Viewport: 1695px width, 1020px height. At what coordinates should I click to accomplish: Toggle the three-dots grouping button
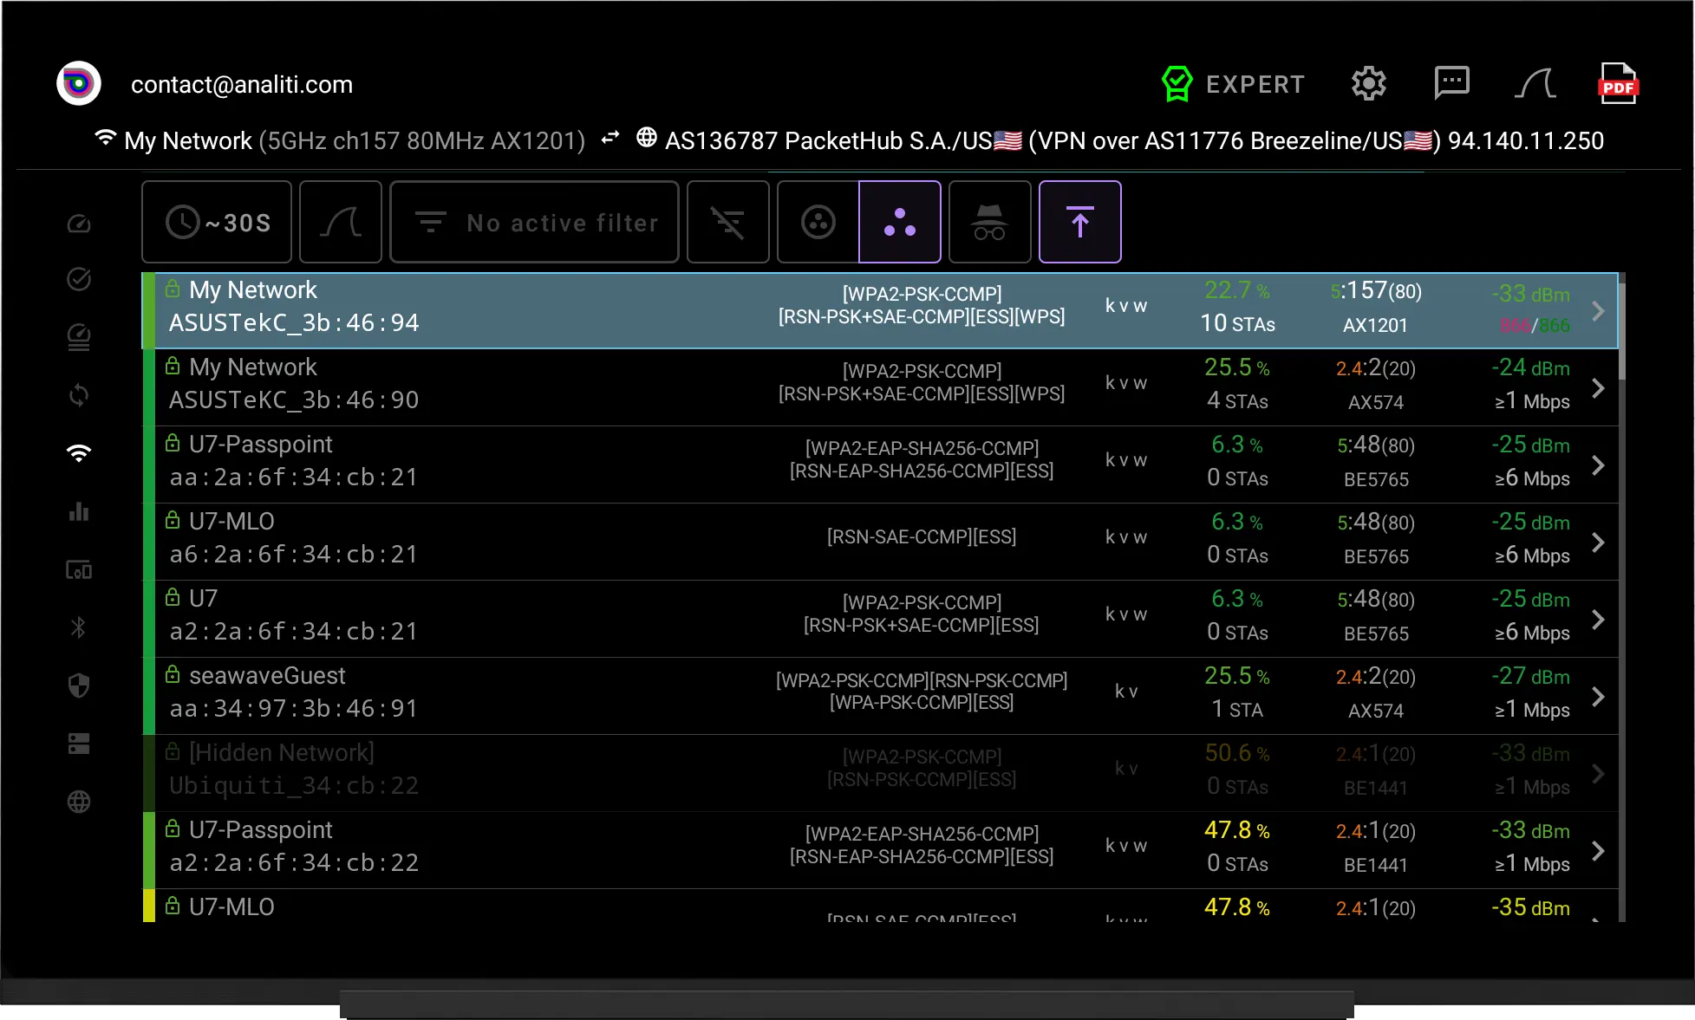(x=899, y=222)
